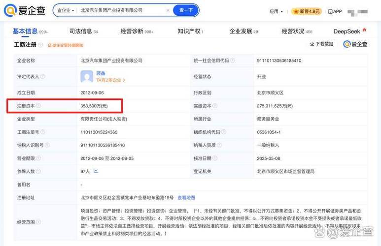Click the help icon beside 组织机构代码
The width and height of the screenshot is (381, 246).
pyautogui.click(x=224, y=132)
